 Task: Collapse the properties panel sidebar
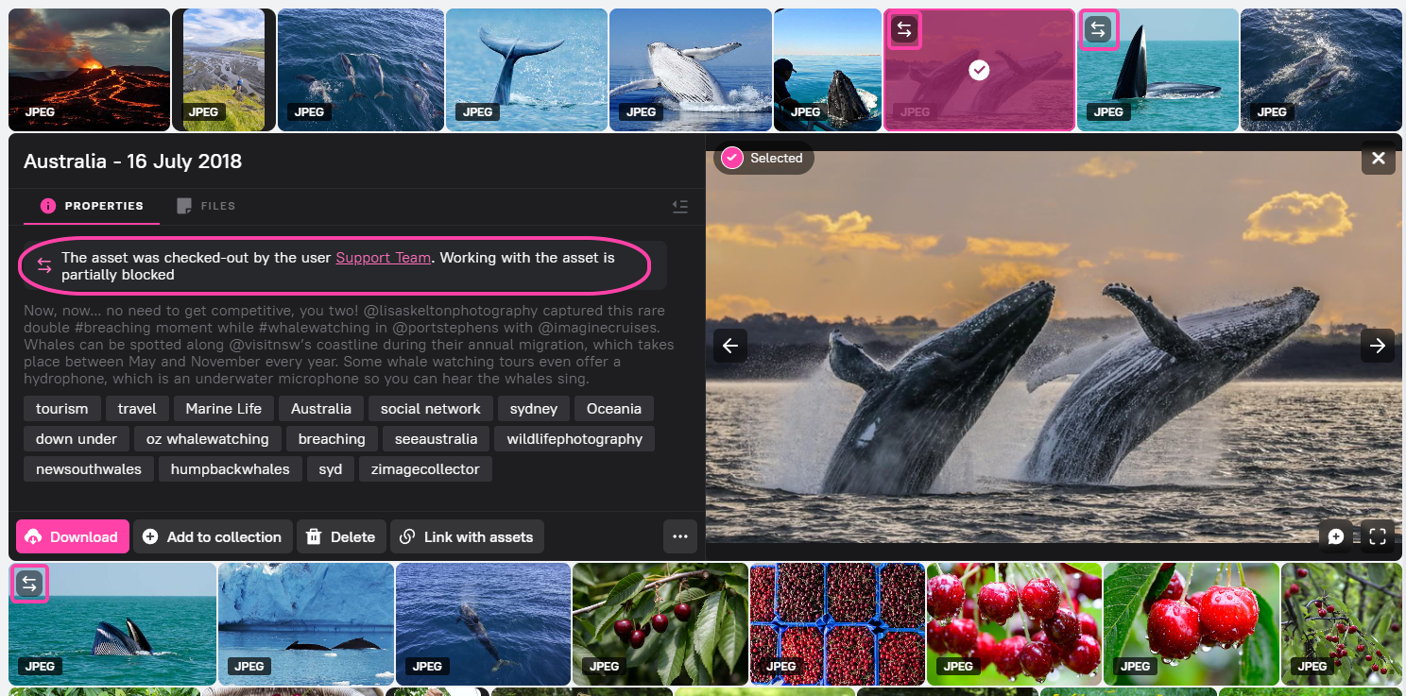pyautogui.click(x=679, y=206)
